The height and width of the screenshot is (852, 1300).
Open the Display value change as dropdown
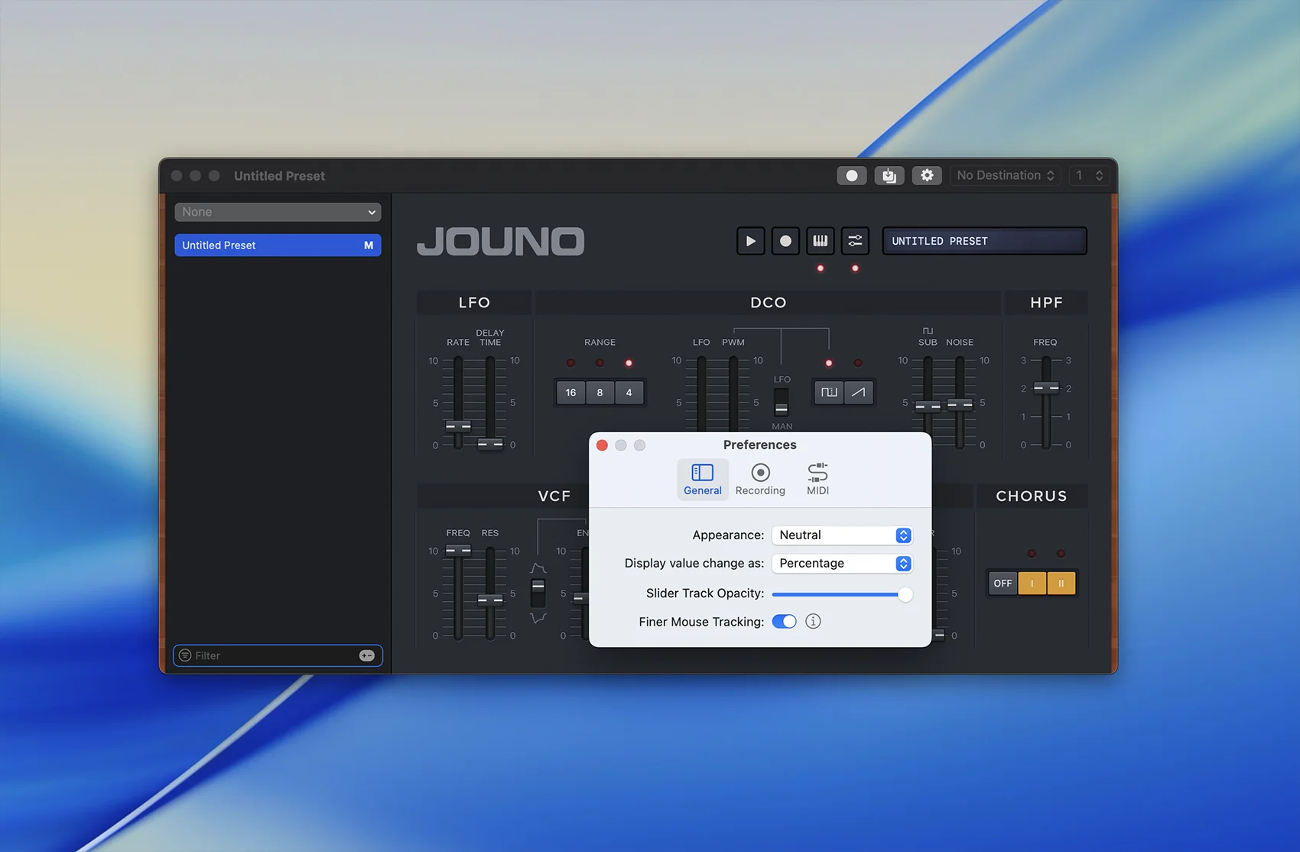tap(842, 564)
